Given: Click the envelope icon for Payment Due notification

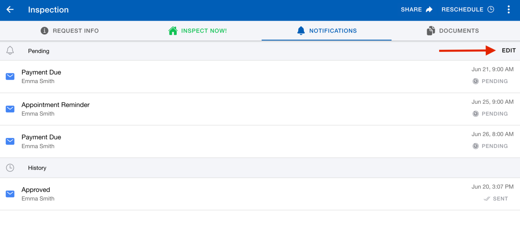Looking at the screenshot, I should pos(10,76).
